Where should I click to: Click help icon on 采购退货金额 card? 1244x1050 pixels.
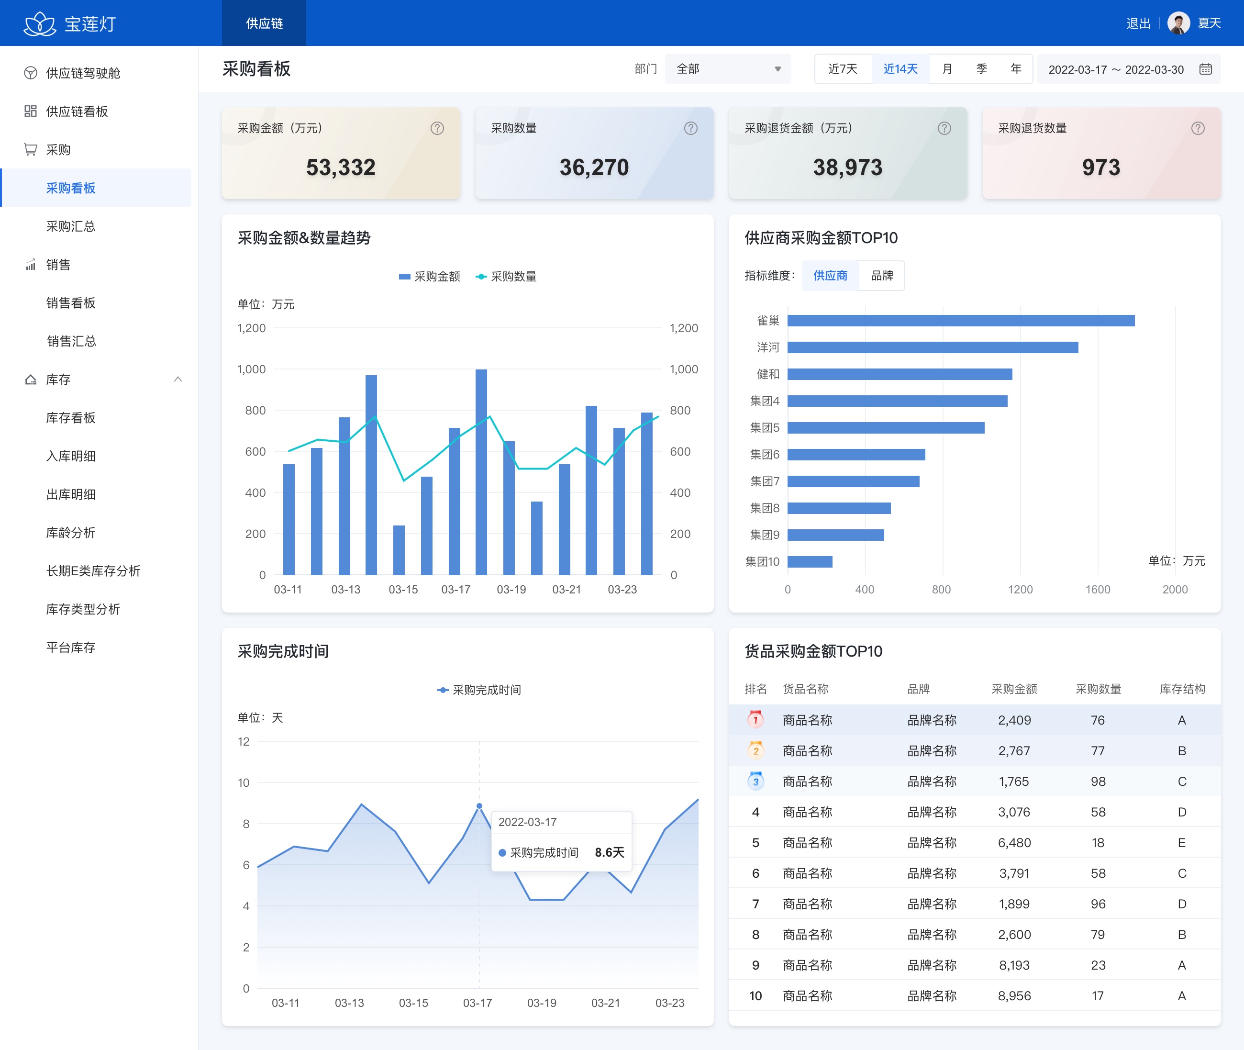coord(944,128)
